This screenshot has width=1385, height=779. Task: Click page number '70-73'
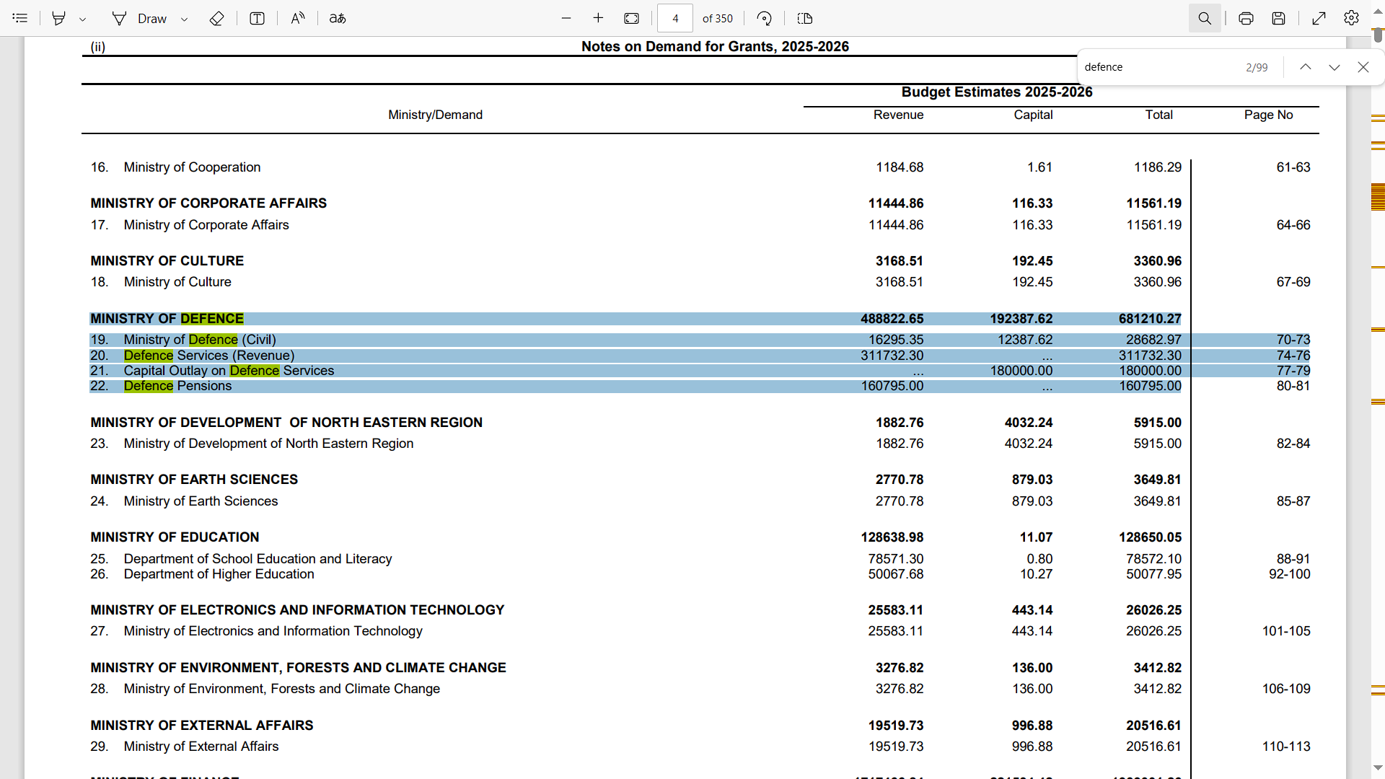coord(1293,340)
